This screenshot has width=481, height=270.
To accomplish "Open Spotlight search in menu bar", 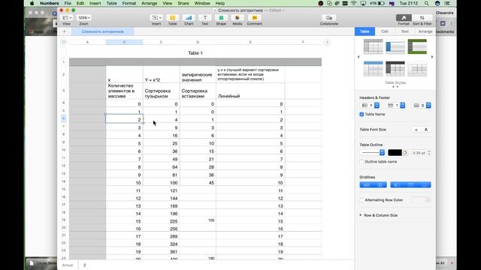I will [x=427, y=3].
